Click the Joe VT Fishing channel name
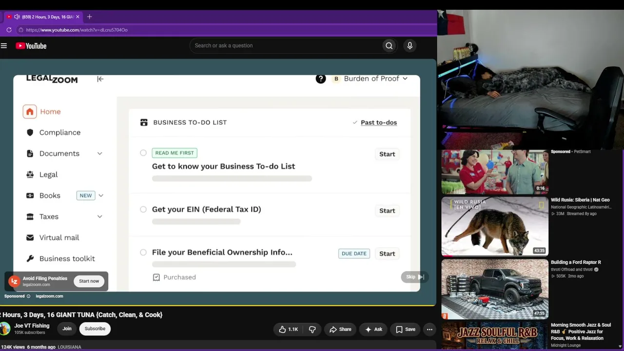This screenshot has width=624, height=351. [x=32, y=326]
